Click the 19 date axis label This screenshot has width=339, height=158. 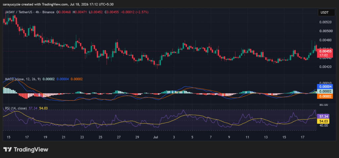coord(45,137)
